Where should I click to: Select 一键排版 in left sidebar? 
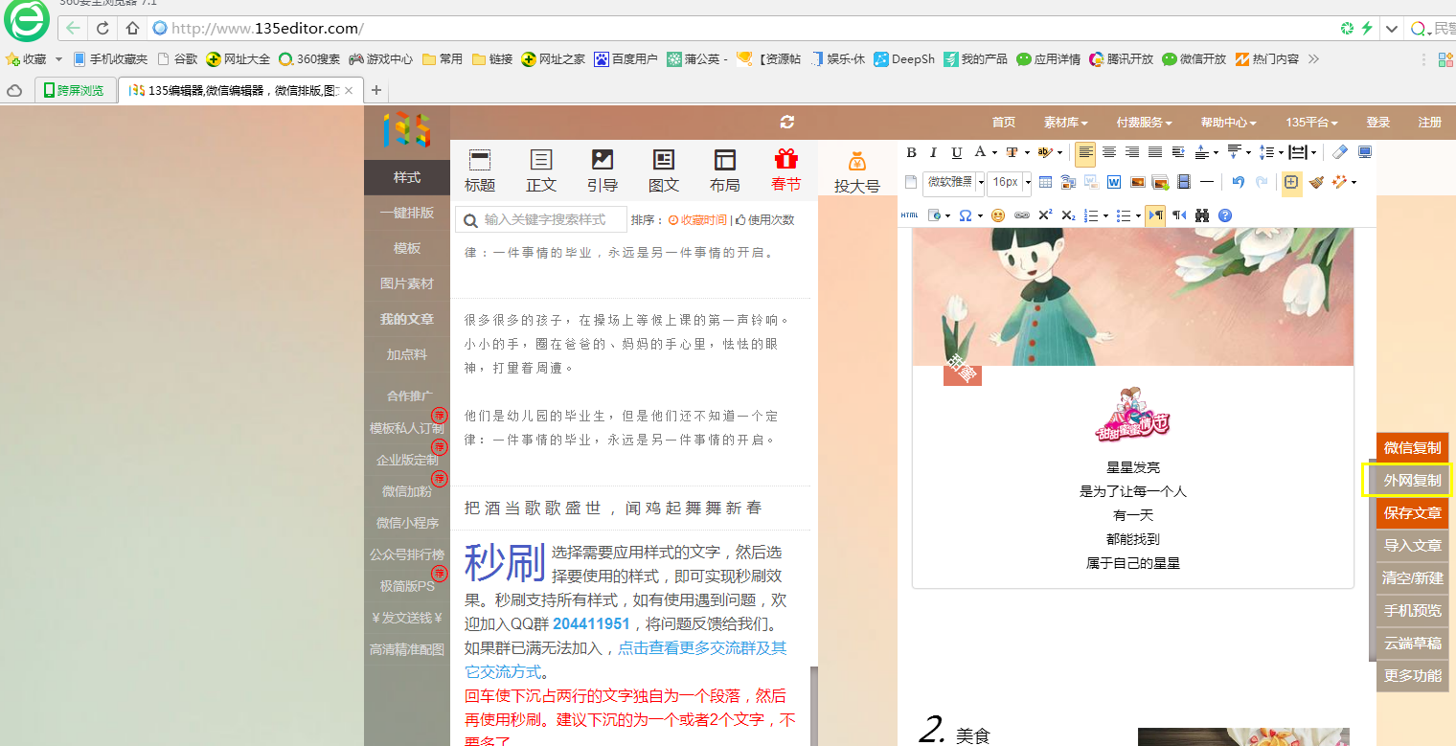[x=407, y=213]
